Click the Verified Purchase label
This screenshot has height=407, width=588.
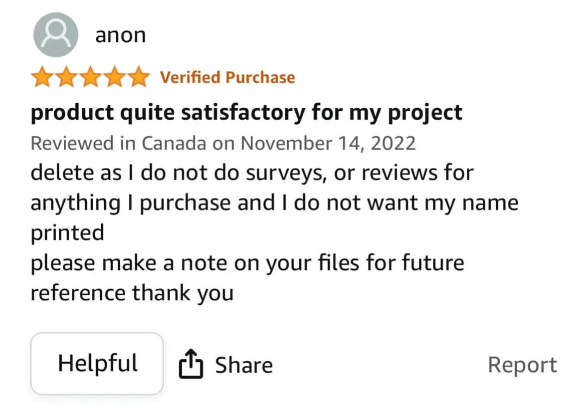coord(227,77)
